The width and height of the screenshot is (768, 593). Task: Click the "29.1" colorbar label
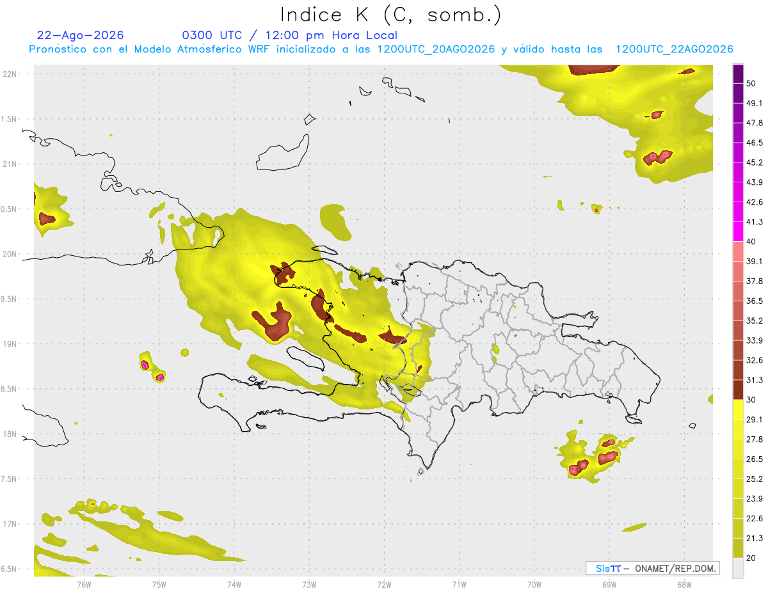tap(755, 420)
